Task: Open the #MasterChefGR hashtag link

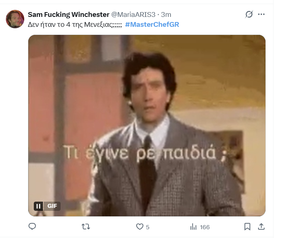Action: coord(152,25)
